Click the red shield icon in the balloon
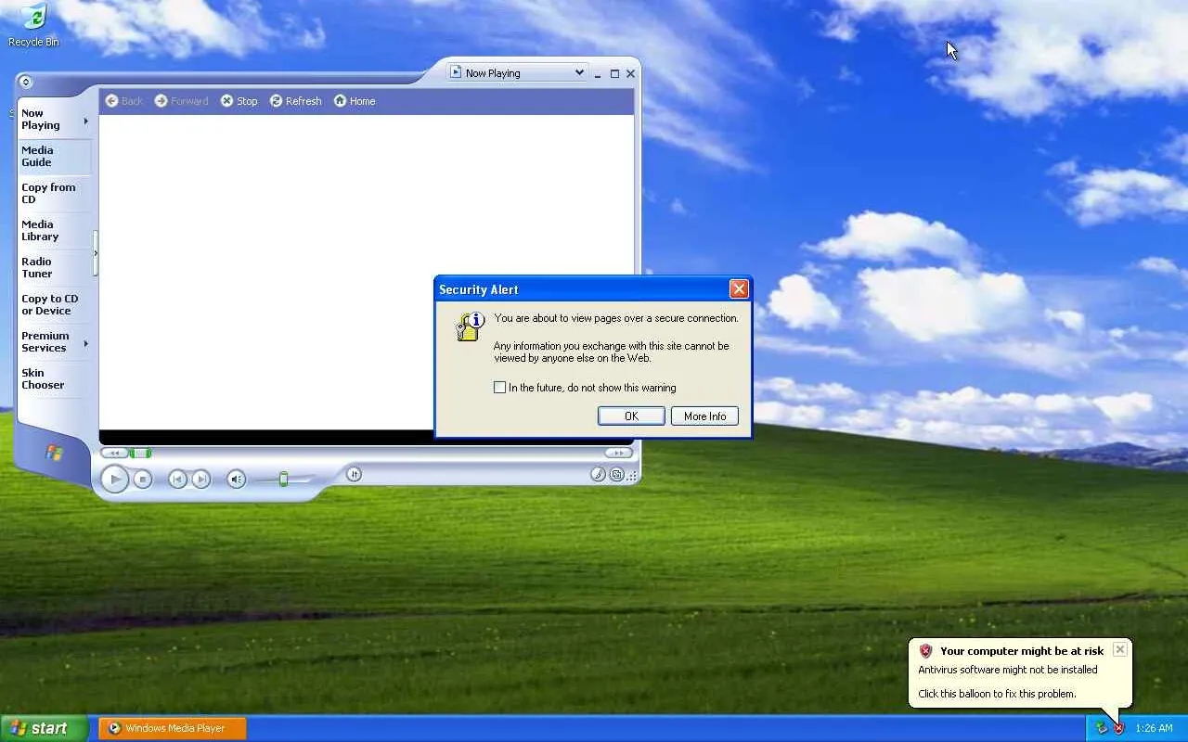Viewport: 1188px width, 742px height. coord(925,651)
